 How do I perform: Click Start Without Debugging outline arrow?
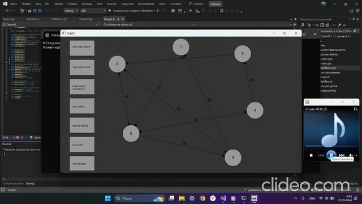click(158, 11)
